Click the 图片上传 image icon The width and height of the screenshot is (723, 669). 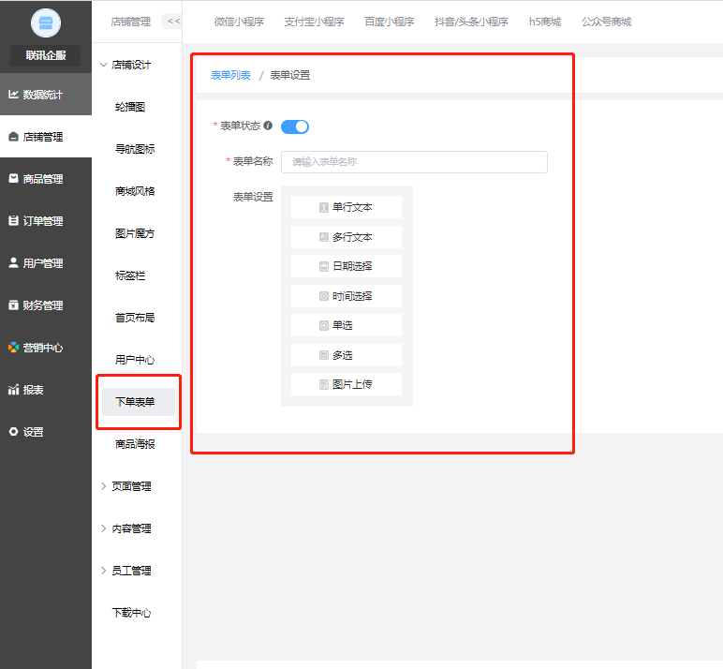pos(324,385)
